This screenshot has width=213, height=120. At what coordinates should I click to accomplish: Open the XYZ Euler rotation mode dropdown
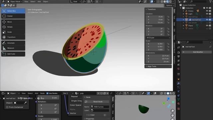[158, 38]
